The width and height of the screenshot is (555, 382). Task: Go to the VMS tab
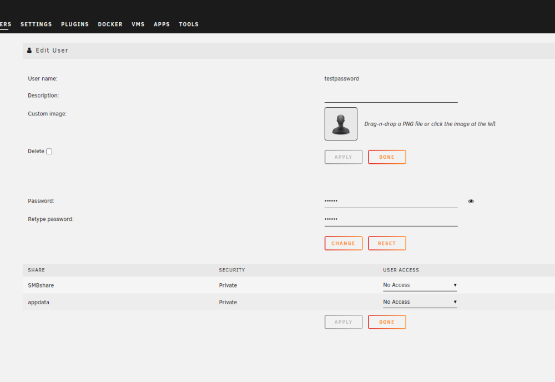coord(138,24)
